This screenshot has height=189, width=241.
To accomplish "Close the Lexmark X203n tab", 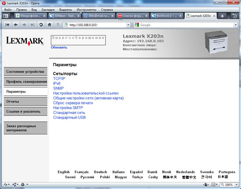I will tap(214, 16).
